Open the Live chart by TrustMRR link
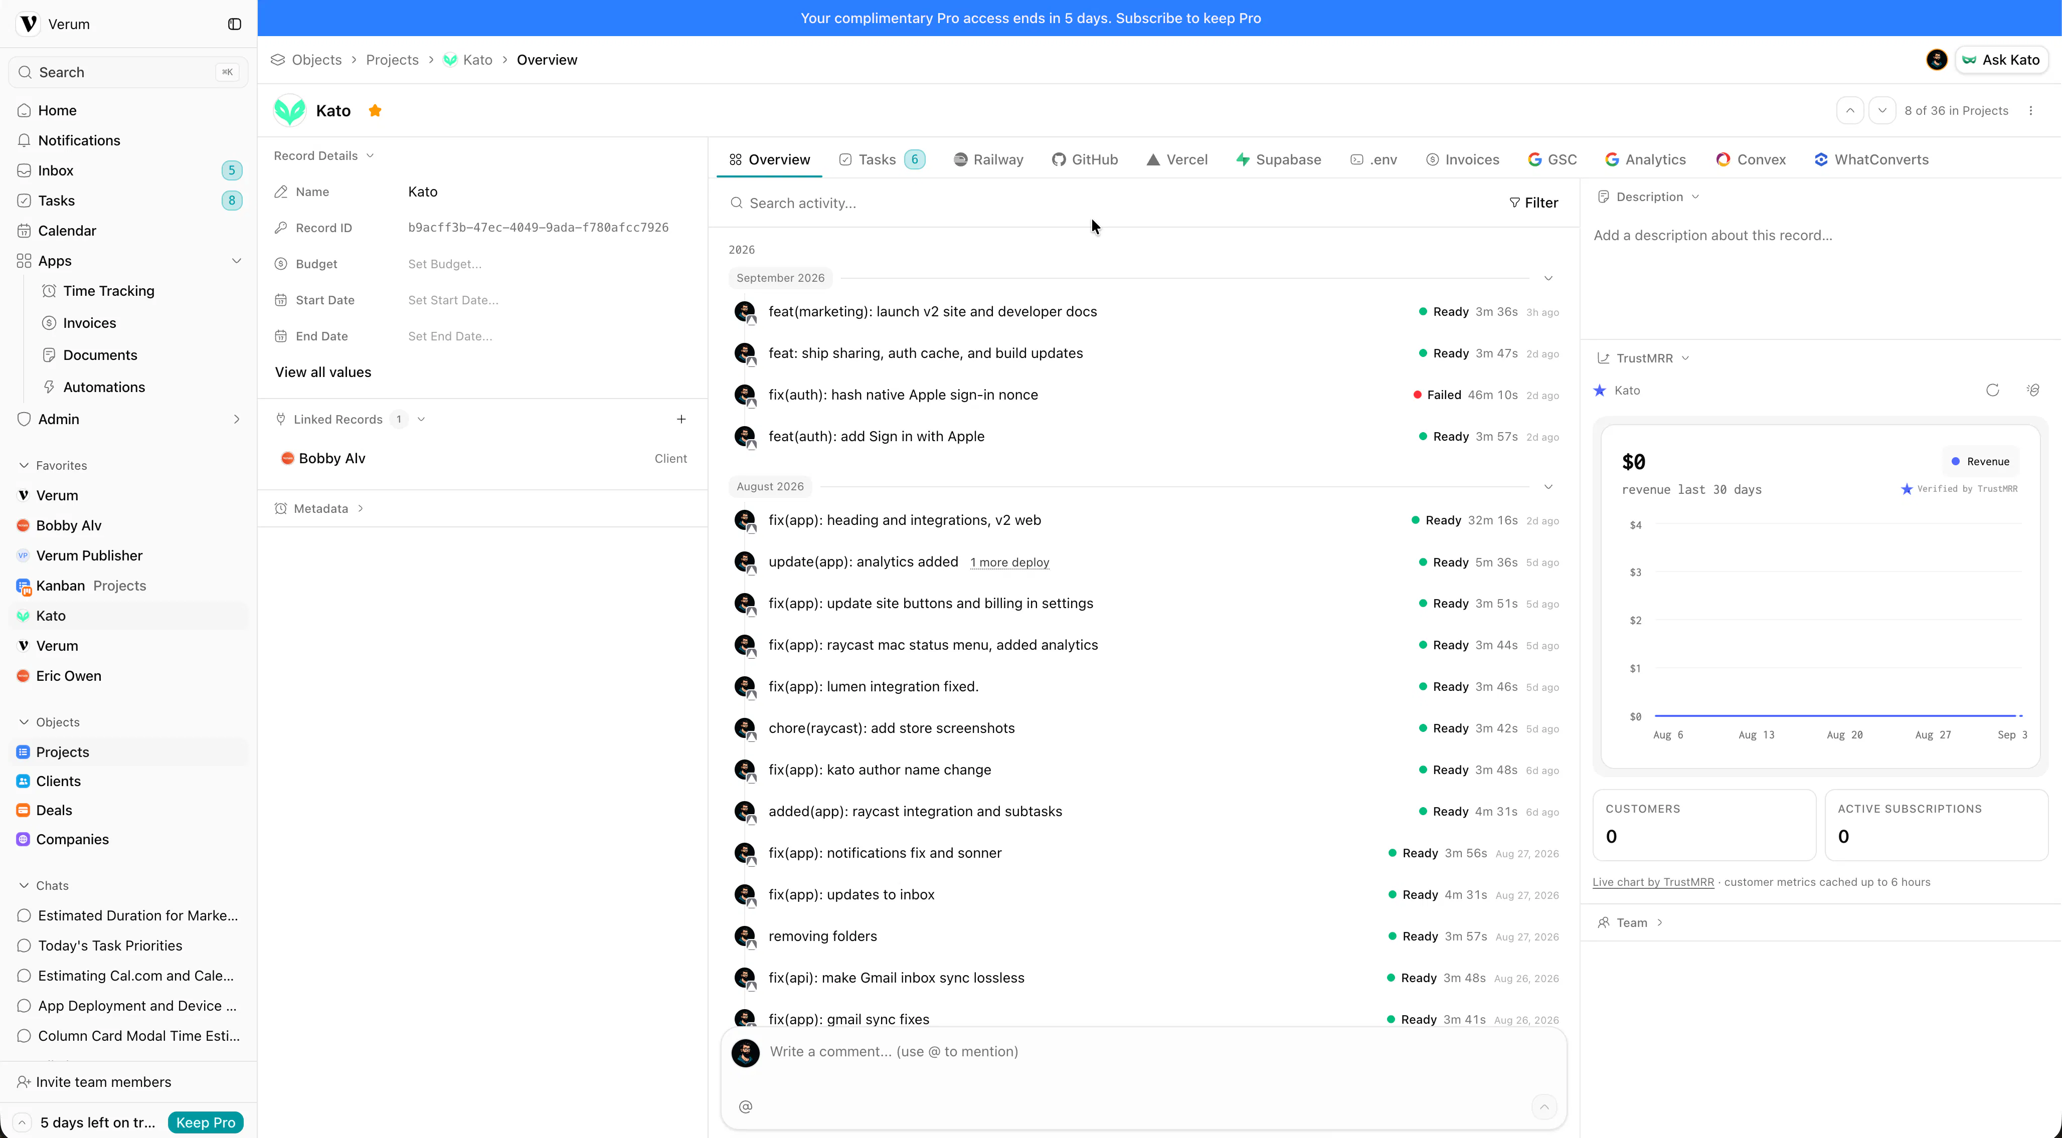The image size is (2062, 1138). 1653,882
